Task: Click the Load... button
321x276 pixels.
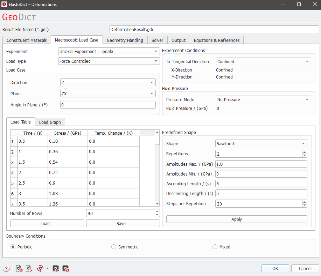Action: click(x=47, y=223)
